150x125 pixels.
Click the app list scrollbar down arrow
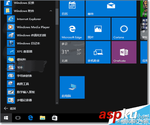pos(57,103)
